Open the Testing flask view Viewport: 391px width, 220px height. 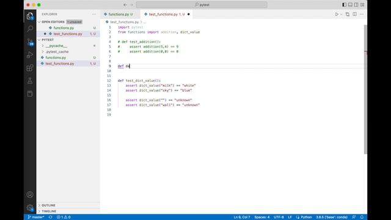coord(30,81)
